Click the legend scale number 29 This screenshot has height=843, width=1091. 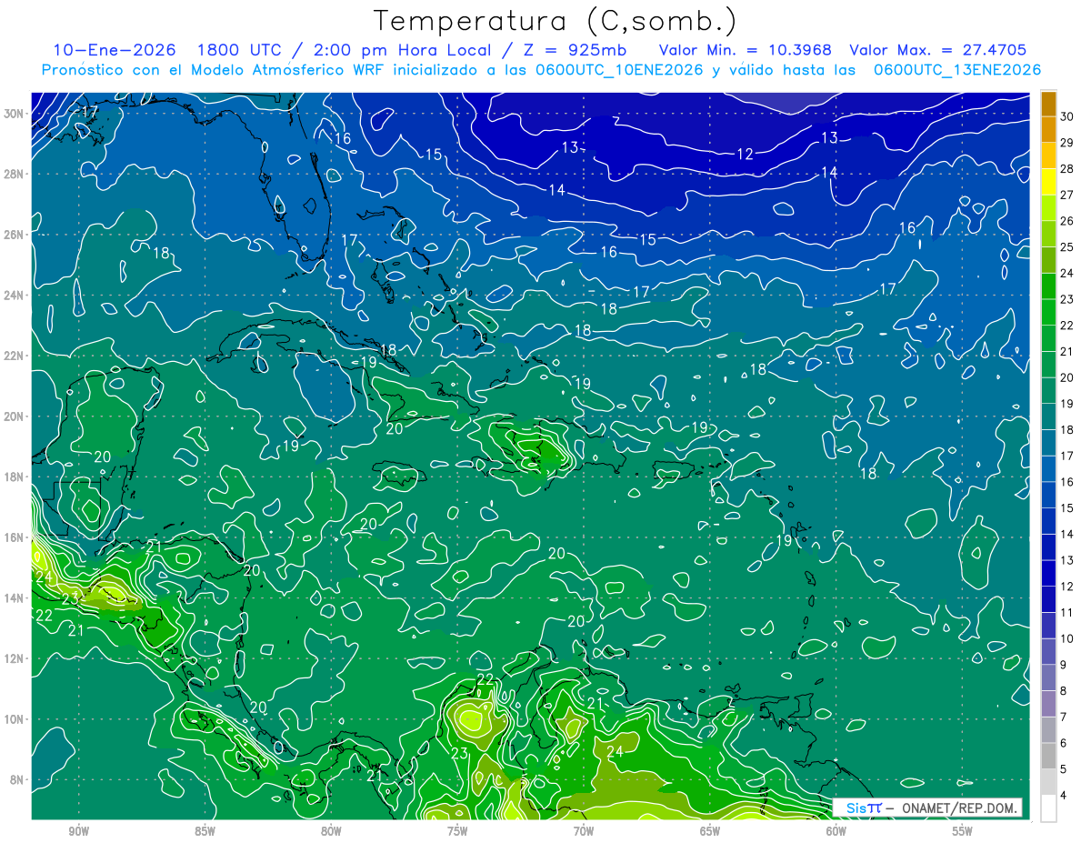coord(1067,143)
